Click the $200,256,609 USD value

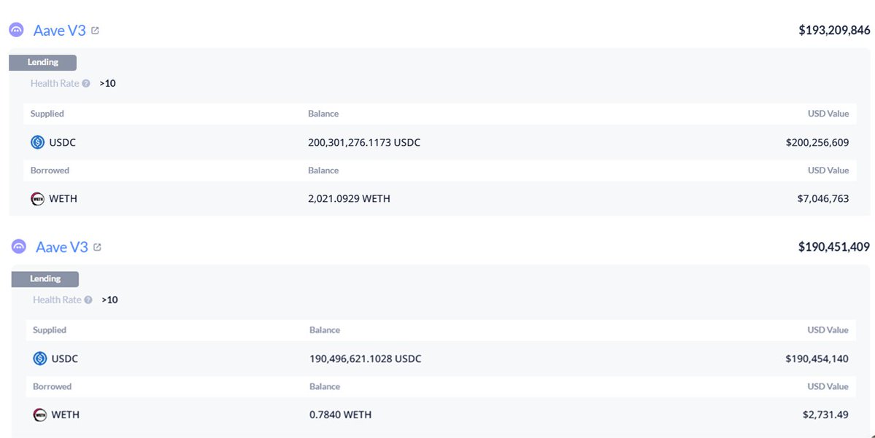(x=817, y=143)
